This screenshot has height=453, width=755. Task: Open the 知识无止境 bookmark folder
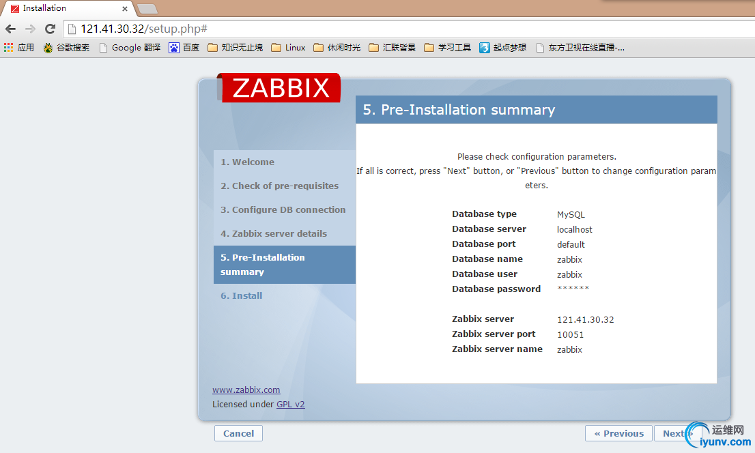(236, 48)
